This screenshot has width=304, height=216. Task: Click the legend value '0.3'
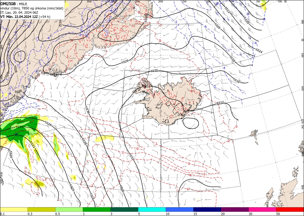30,214
